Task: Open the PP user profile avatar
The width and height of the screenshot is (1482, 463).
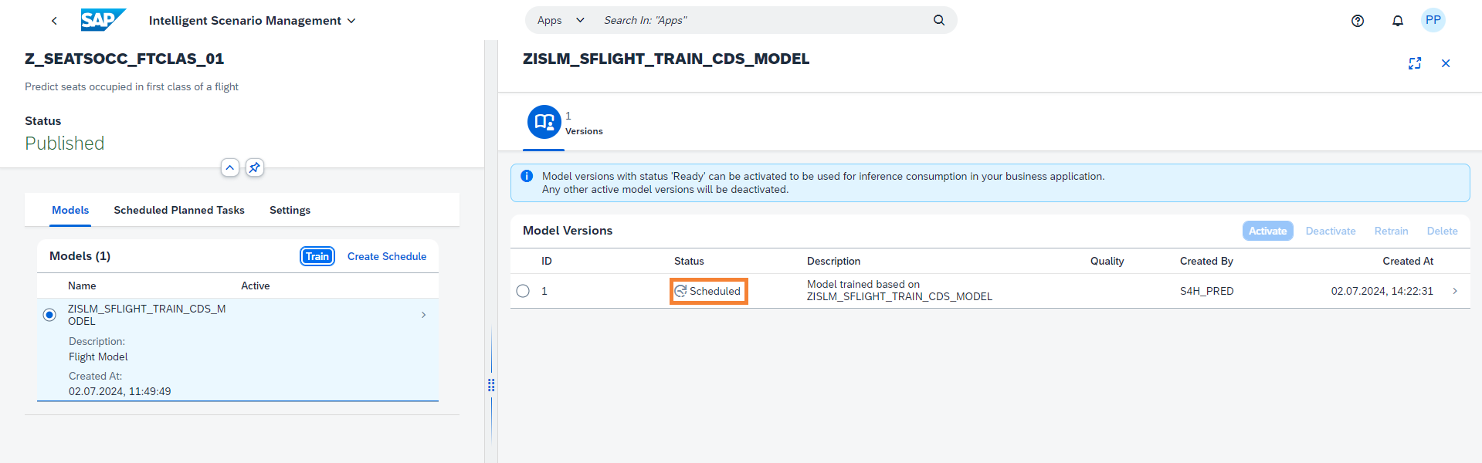Action: 1433,21
